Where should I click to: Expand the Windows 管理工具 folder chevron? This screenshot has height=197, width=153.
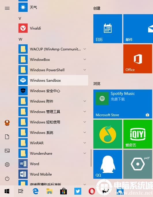click(x=85, y=112)
